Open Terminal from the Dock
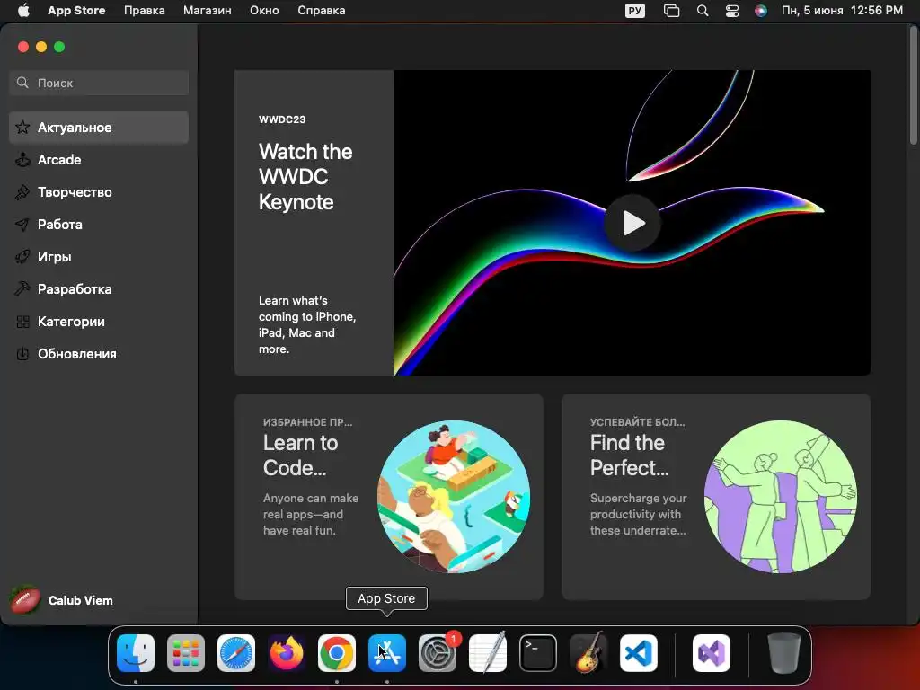Image resolution: width=920 pixels, height=690 pixels. [538, 653]
